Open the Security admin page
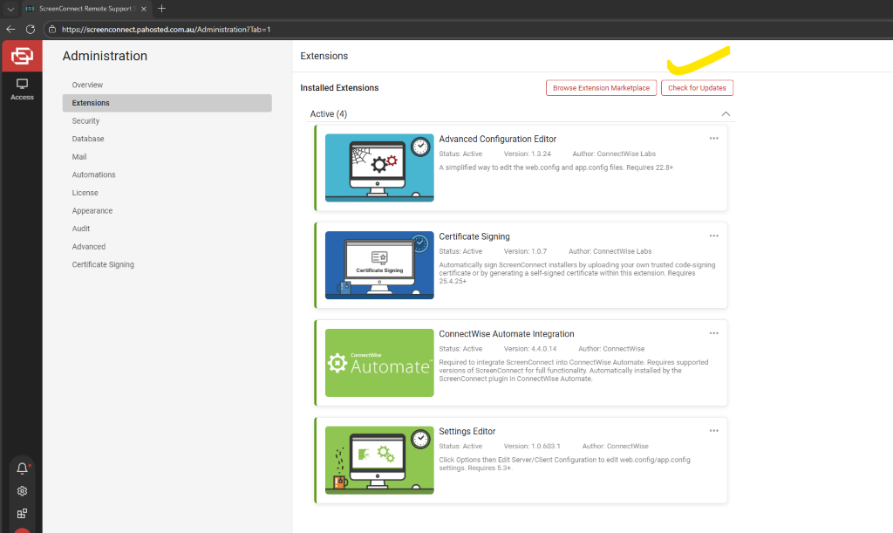The height and width of the screenshot is (533, 893). coord(85,120)
